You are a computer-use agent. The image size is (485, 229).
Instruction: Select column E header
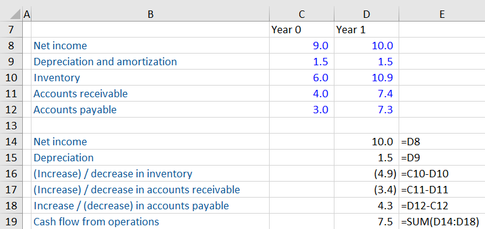442,14
